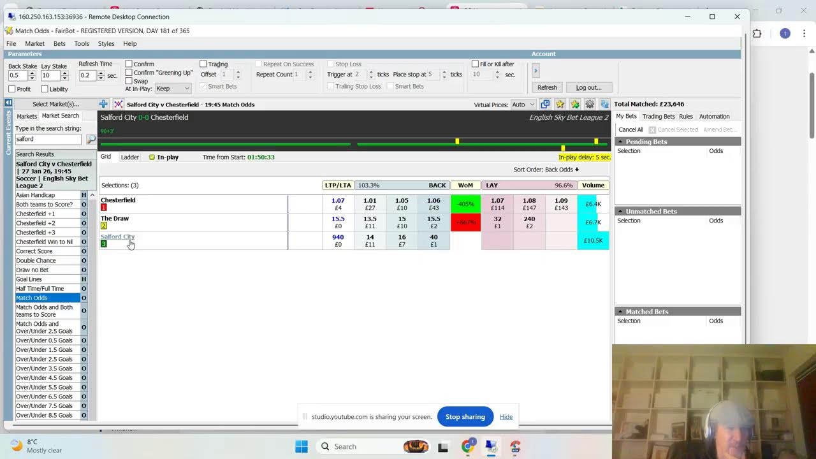
Task: Open the Styles menu
Action: pyautogui.click(x=106, y=43)
